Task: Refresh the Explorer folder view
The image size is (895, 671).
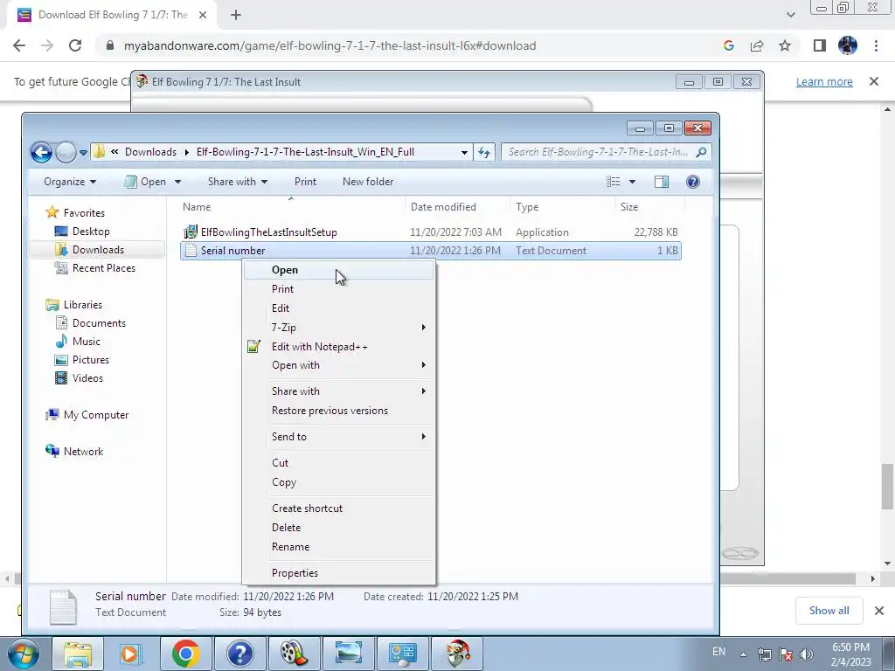Action: (x=484, y=152)
